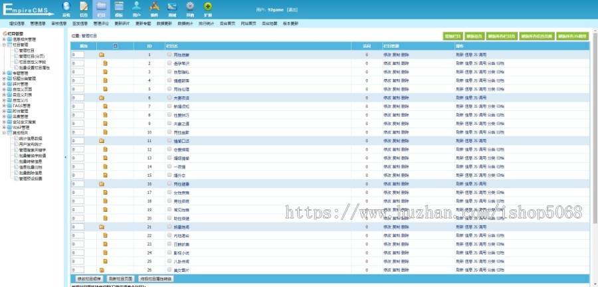This screenshot has height=287, width=598.
Task: Open the 系统 (System) top icon
Action: point(66,7)
